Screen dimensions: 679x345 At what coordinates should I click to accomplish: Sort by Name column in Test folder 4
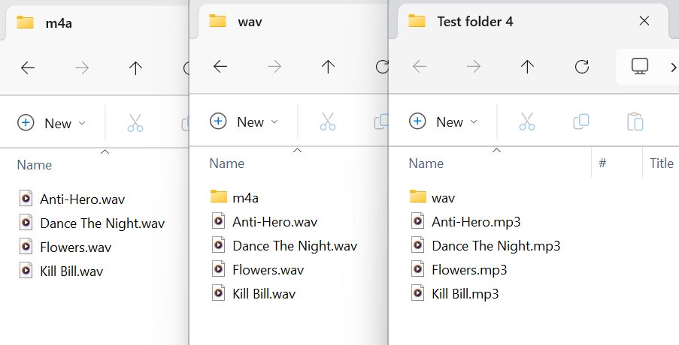point(426,163)
